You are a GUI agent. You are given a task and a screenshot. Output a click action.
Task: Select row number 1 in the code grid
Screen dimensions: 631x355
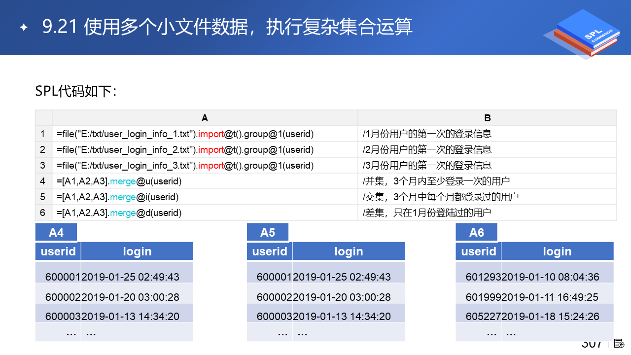[x=43, y=134]
